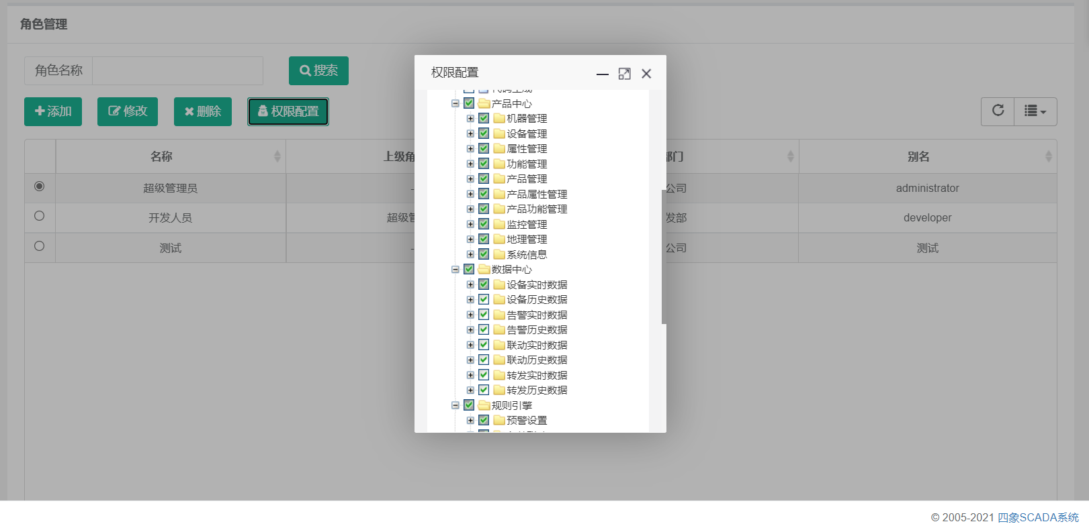Click the maximize icon of 权限配置 dialog

pos(624,74)
